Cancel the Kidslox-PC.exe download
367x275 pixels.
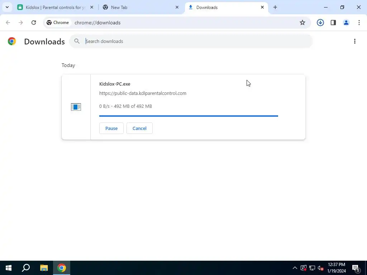coord(139,128)
